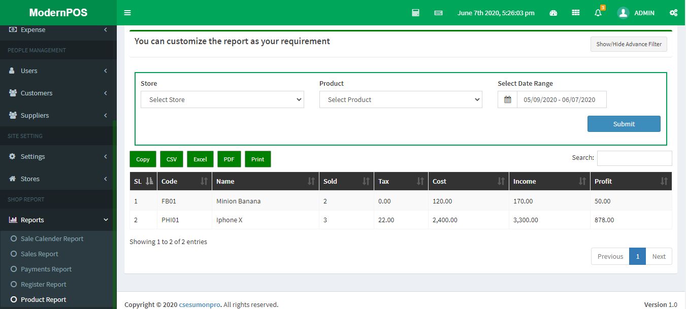Screen dimensions: 686x309
Task: Open the Select Product dropdown
Action: tap(400, 99)
